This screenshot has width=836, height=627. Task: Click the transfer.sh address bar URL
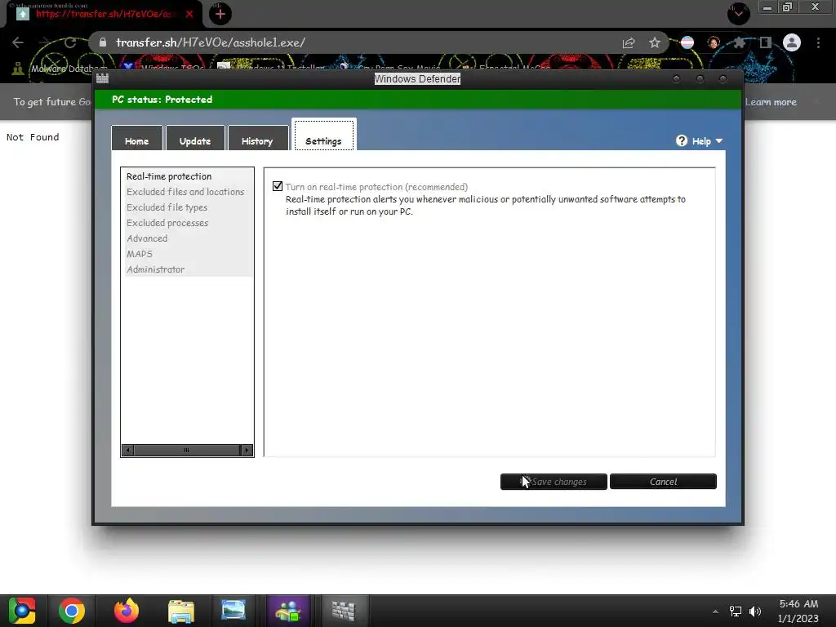(211, 42)
